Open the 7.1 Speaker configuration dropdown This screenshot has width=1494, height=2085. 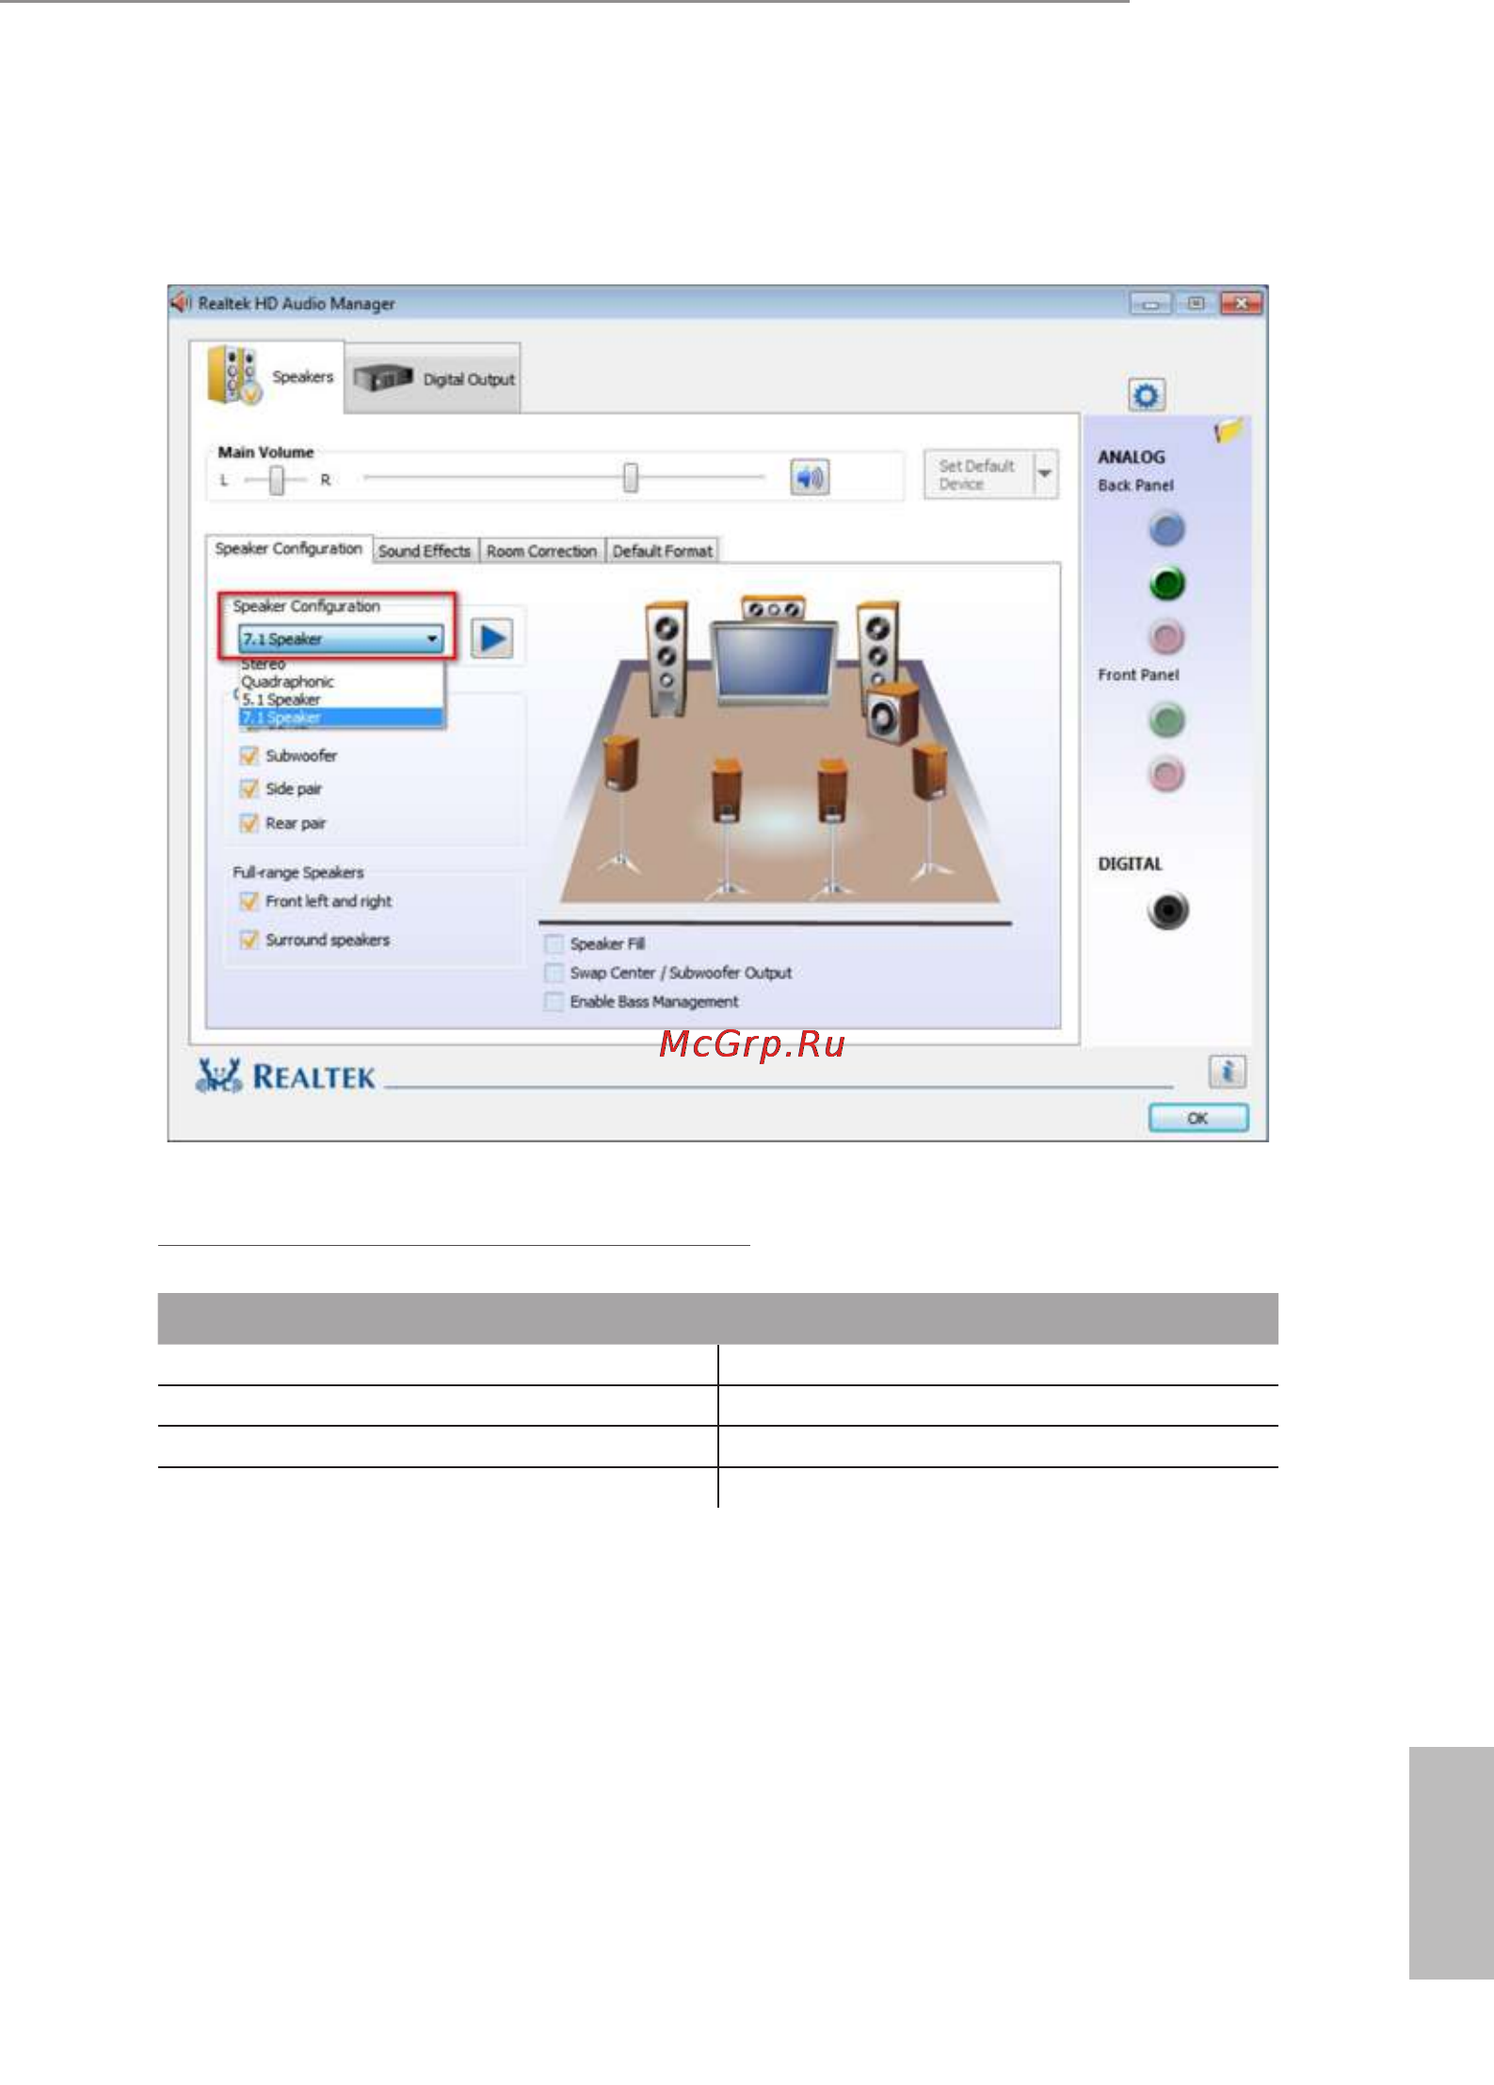click(x=340, y=638)
